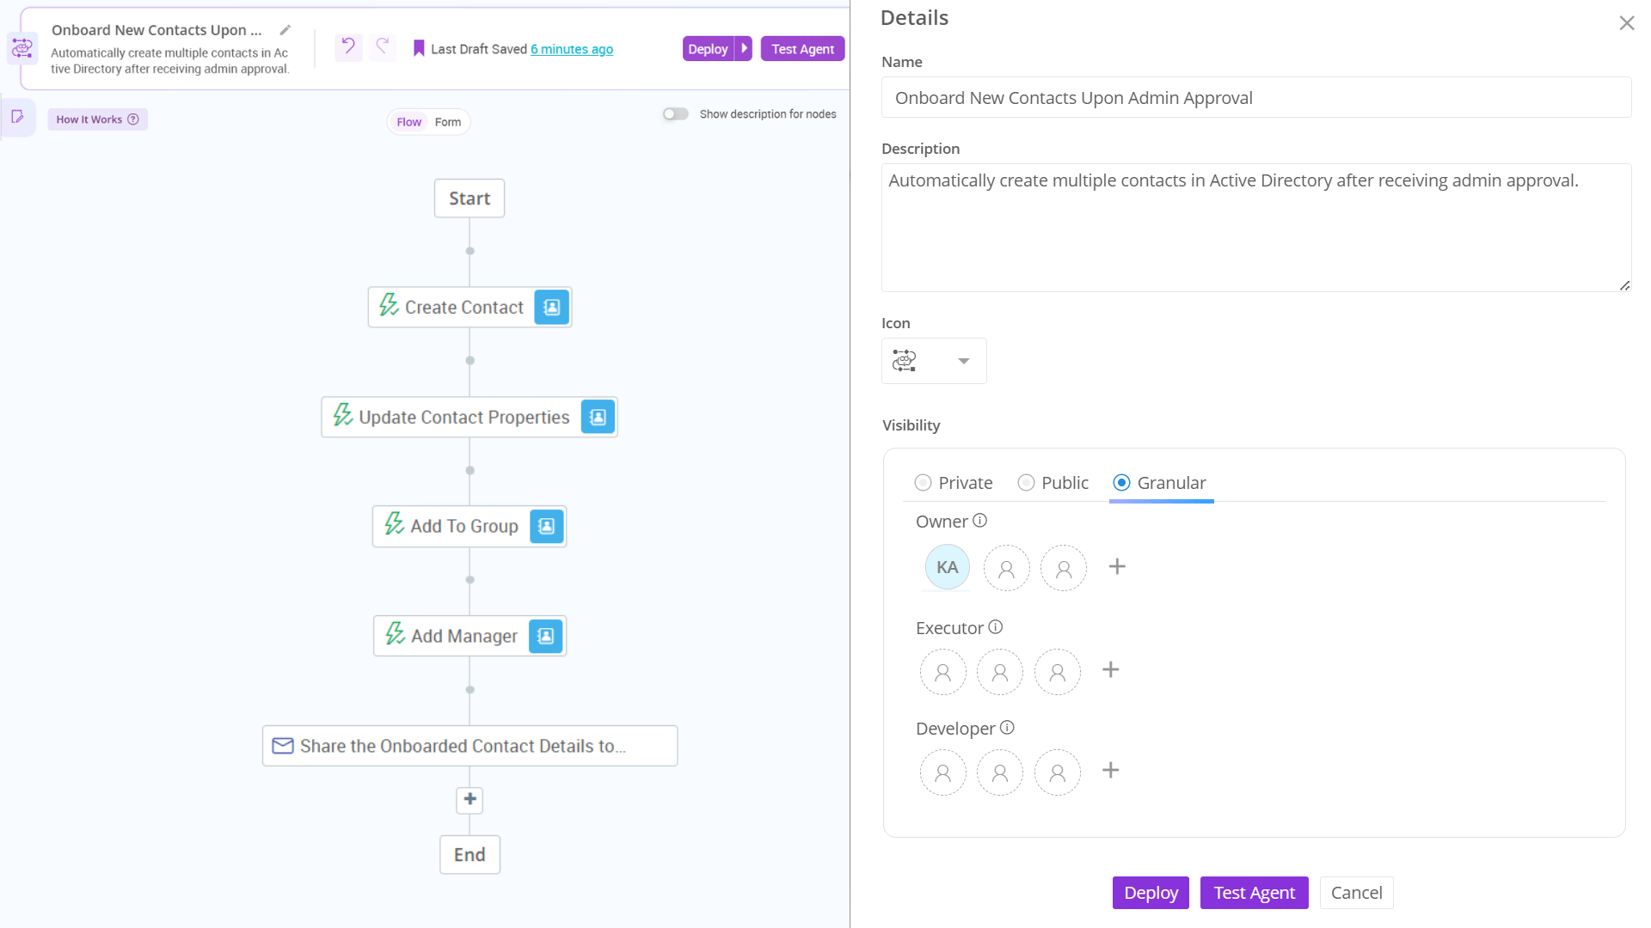Click Deploy in the Details panel

coord(1151,893)
